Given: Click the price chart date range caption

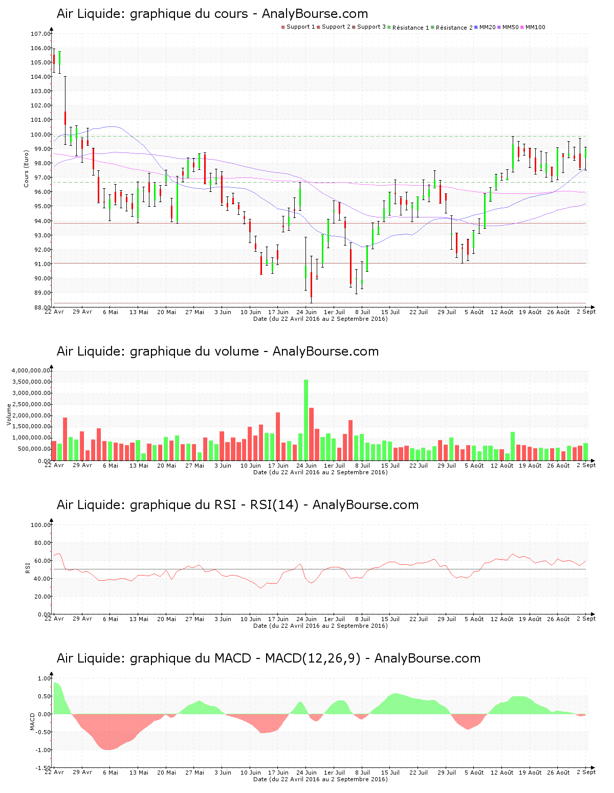Looking at the screenshot, I should (320, 319).
